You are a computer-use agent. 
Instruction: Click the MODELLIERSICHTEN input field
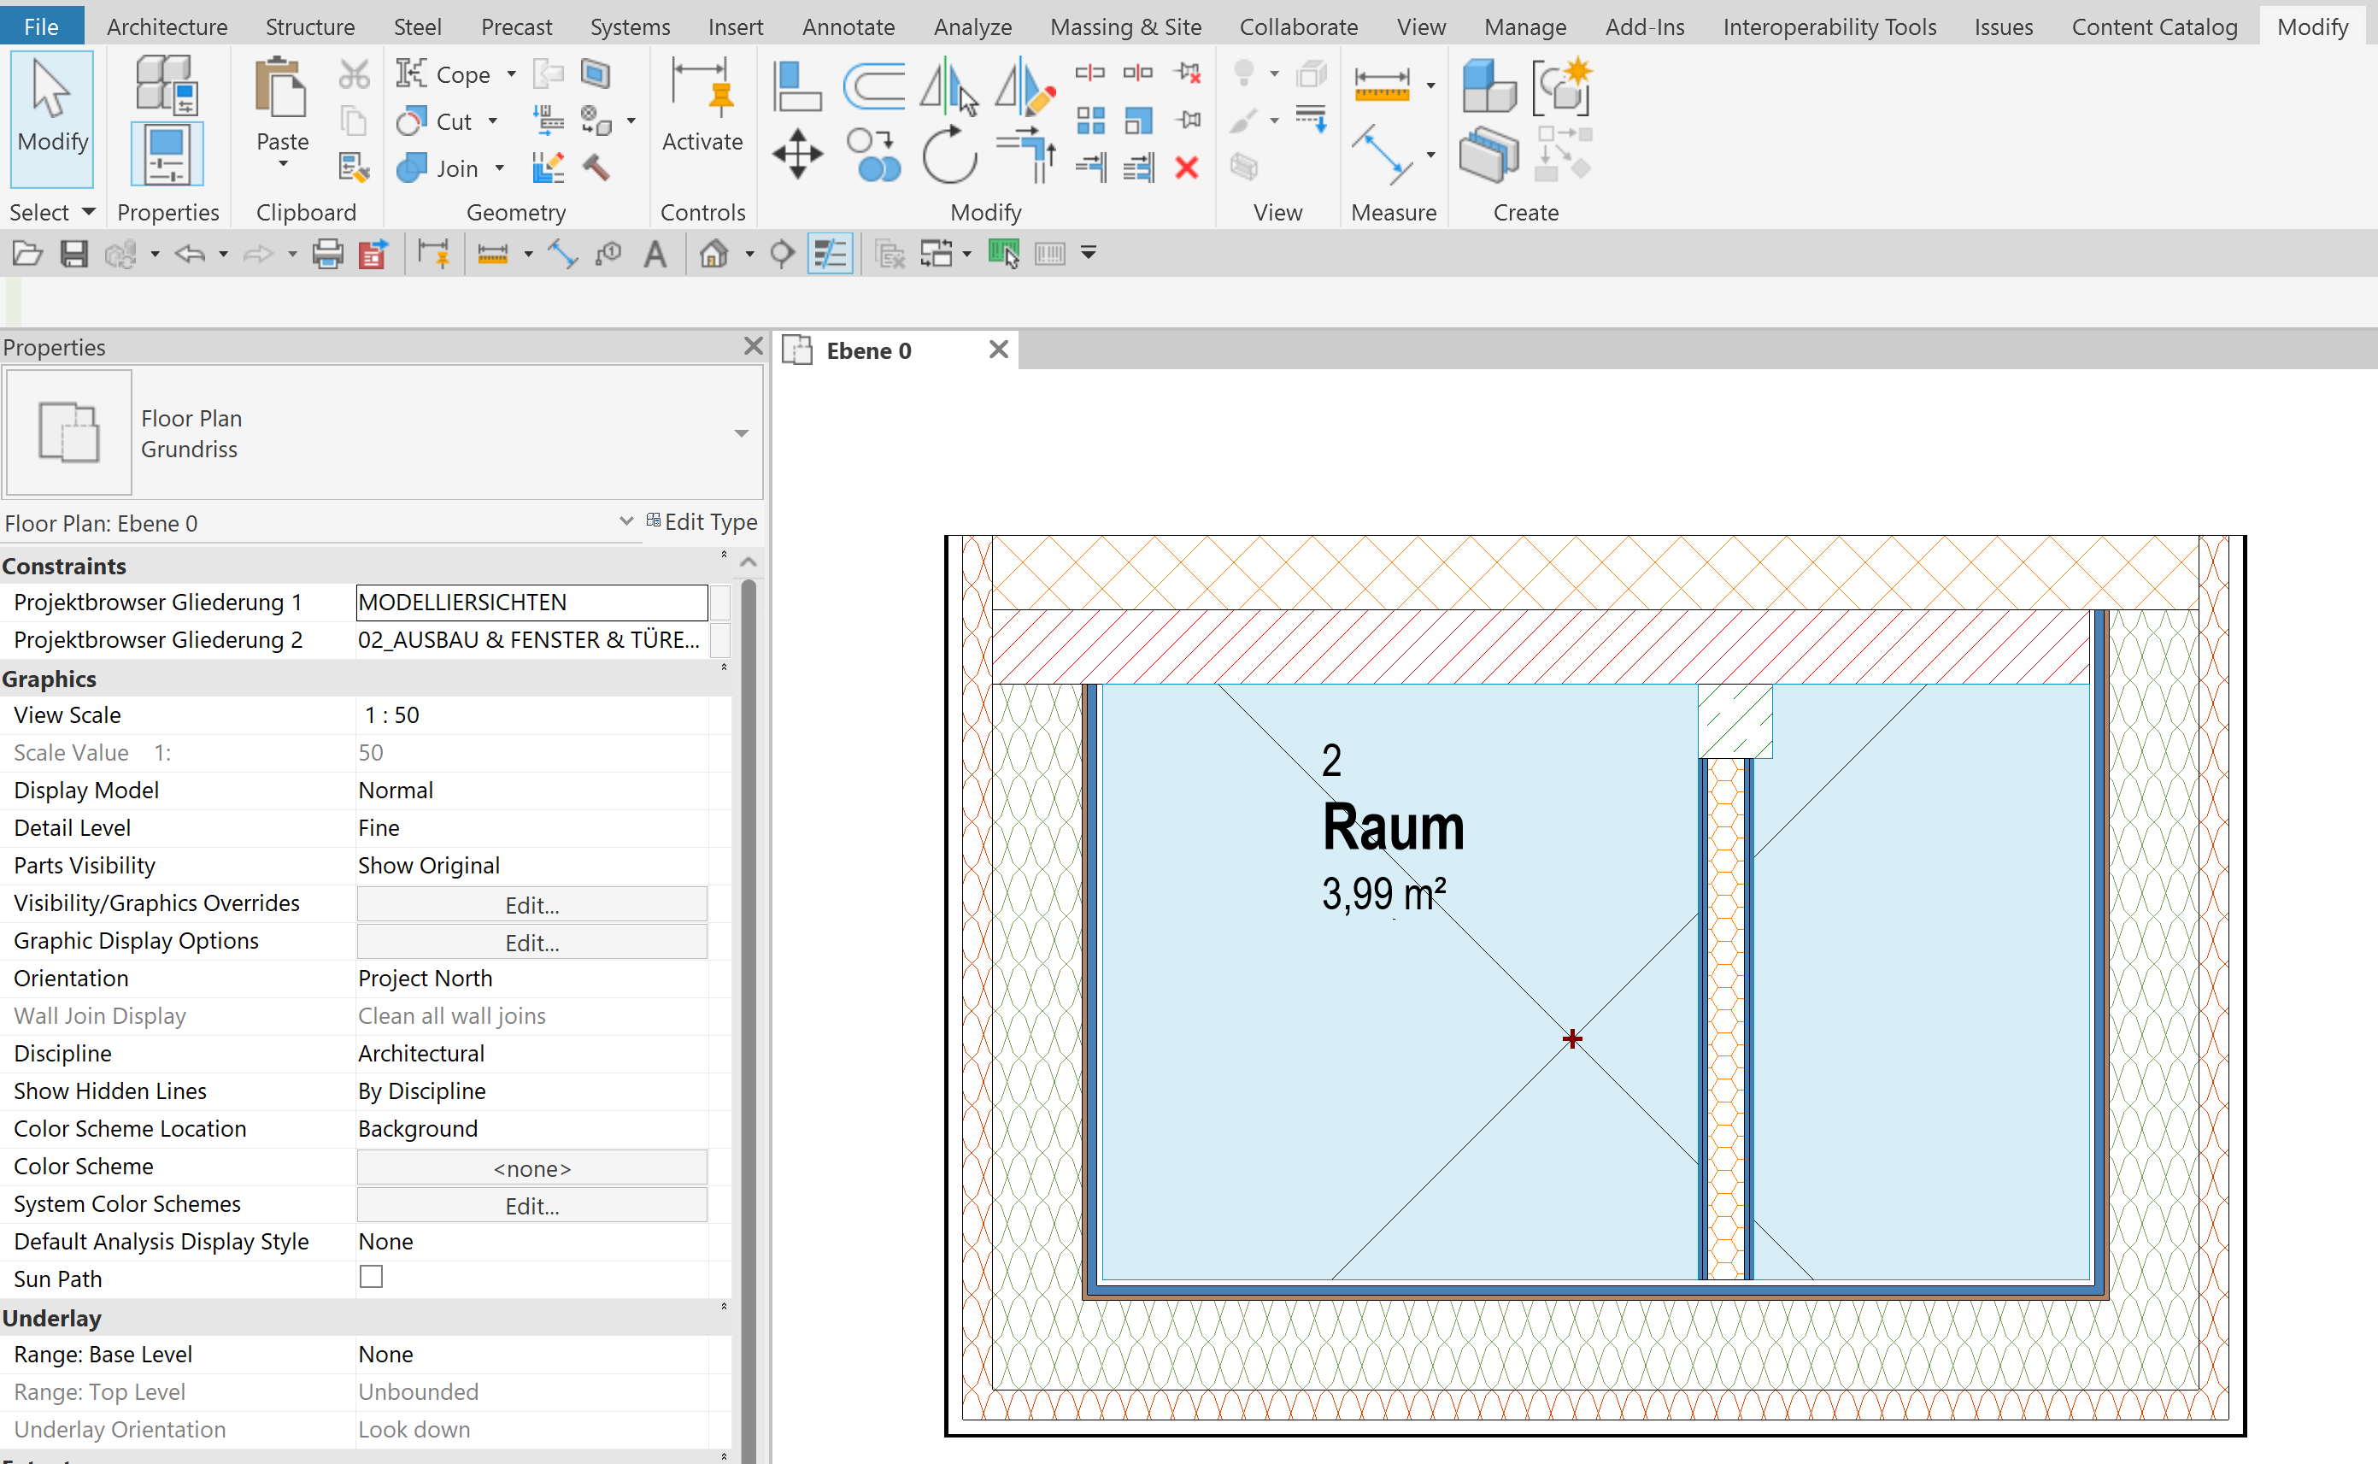[531, 602]
